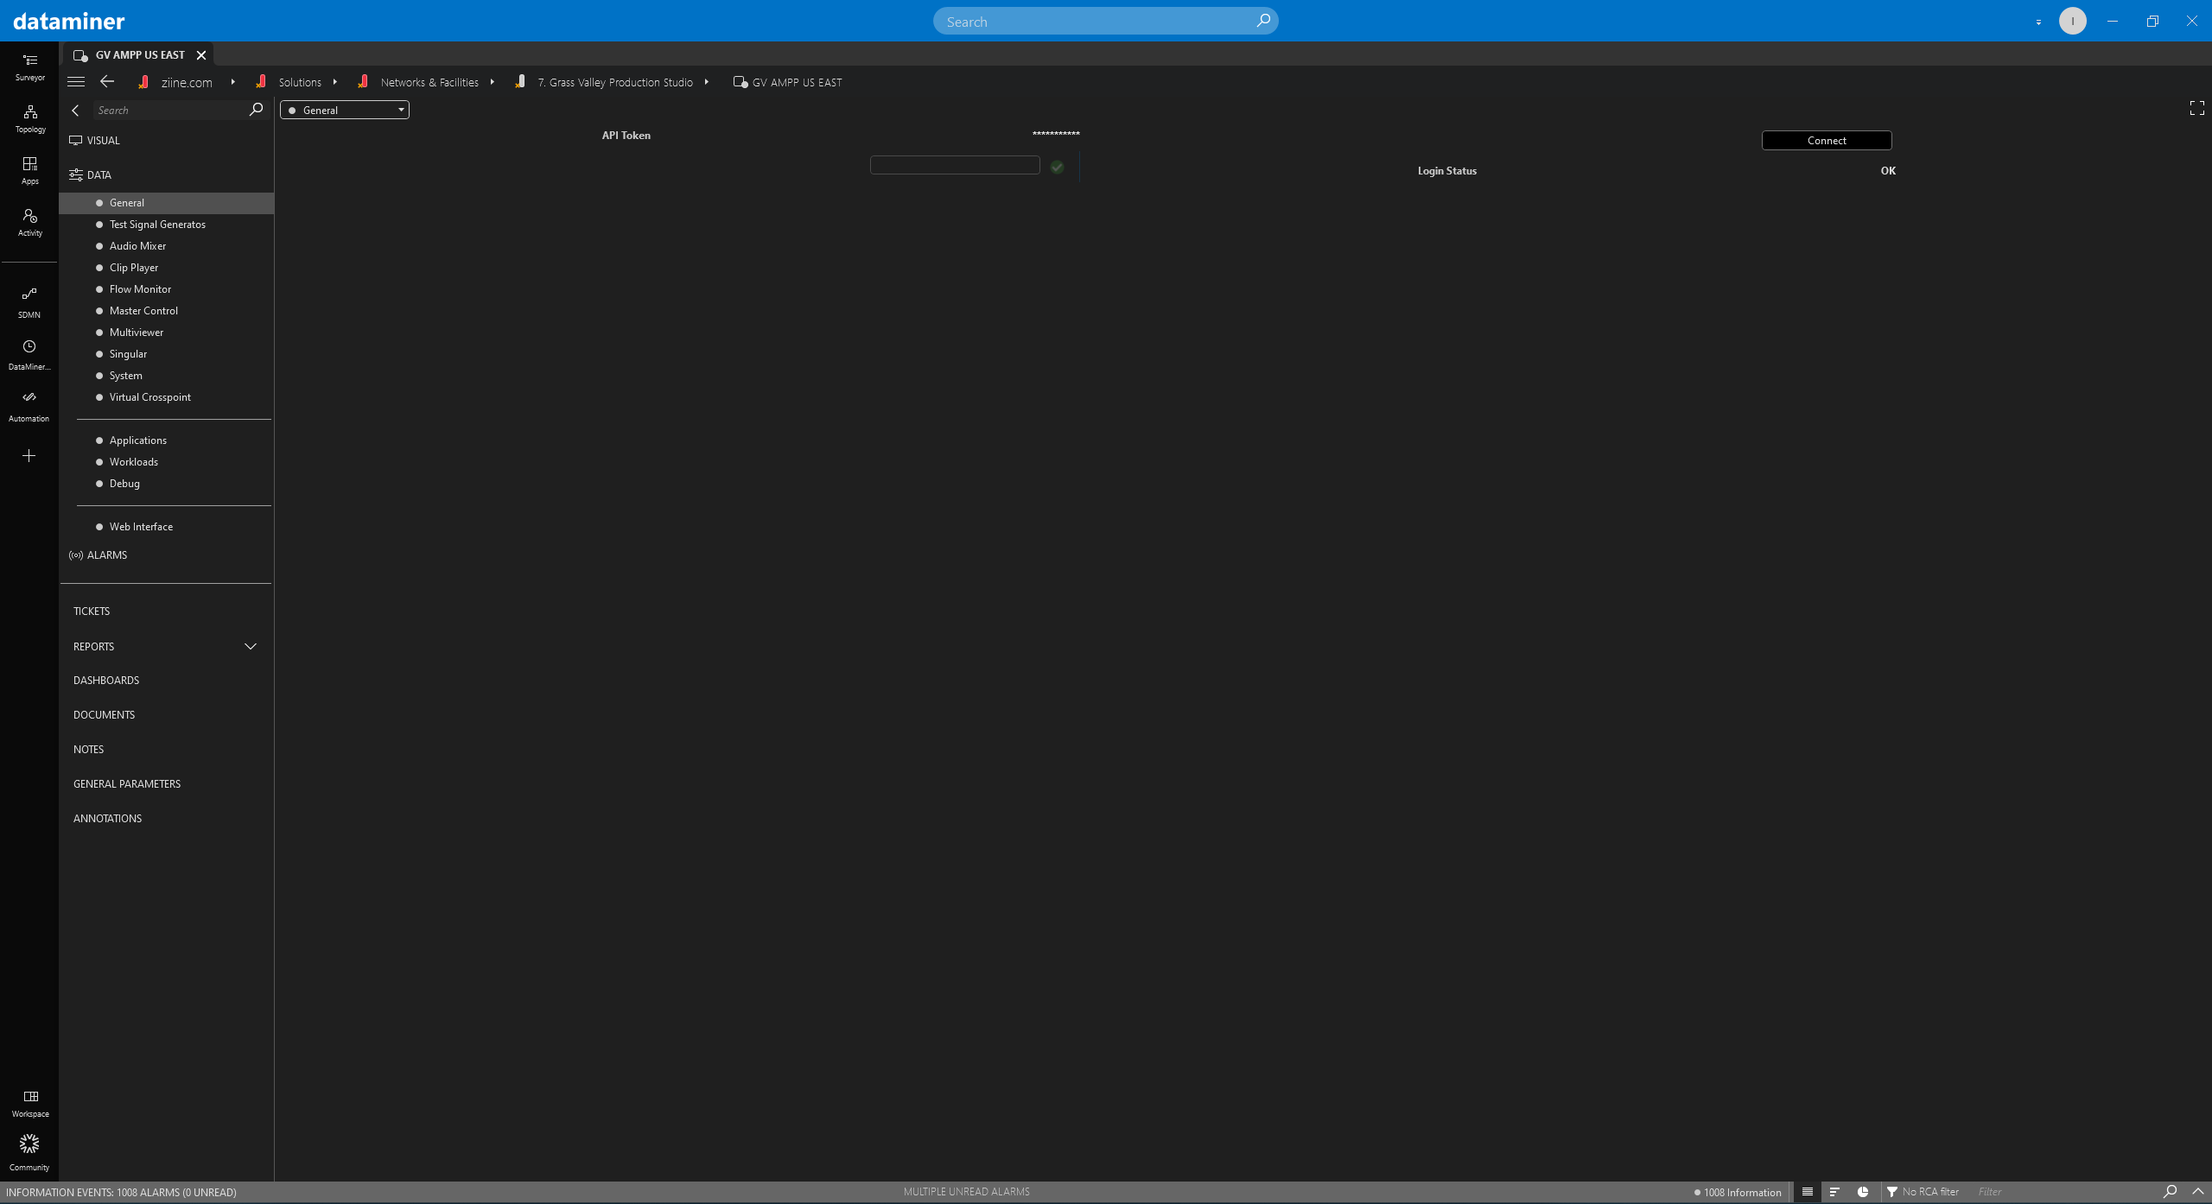This screenshot has width=2212, height=1204.
Task: Open the ALARMS section
Action: [99, 555]
